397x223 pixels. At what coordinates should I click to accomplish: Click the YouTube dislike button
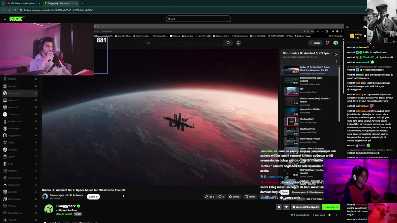tap(221, 197)
